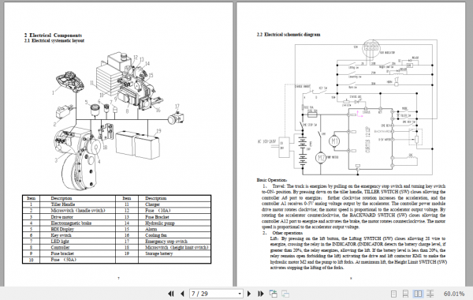Jump to the last page

point(261,294)
